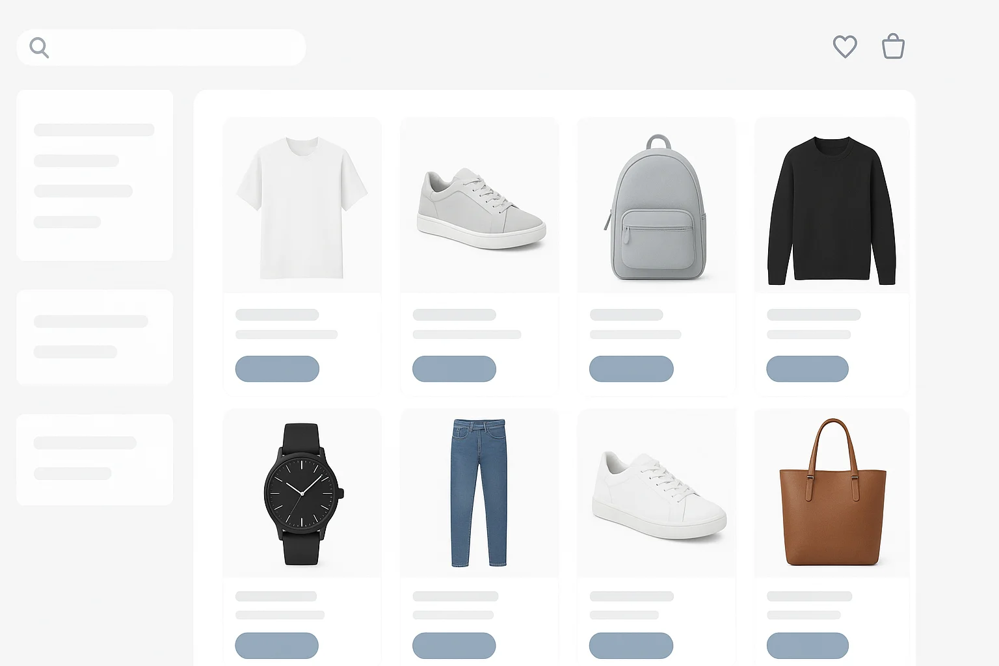Viewport: 999px width, 666px height.
Task: Select the white sneaker product image
Action: [x=658, y=495]
